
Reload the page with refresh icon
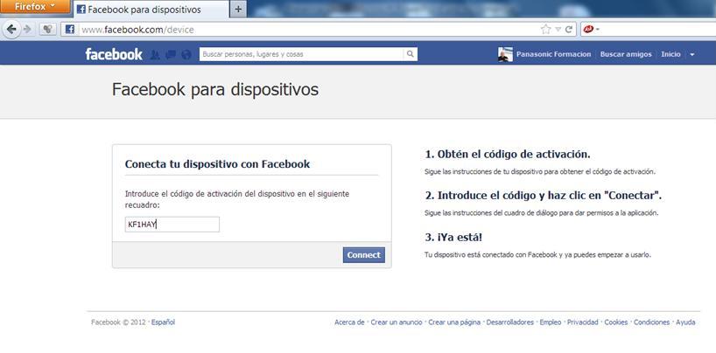[x=568, y=30]
